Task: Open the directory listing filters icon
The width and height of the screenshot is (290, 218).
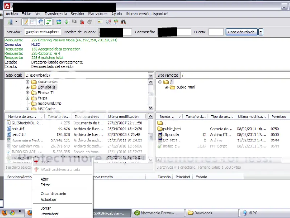Action: pyautogui.click(x=100, y=22)
